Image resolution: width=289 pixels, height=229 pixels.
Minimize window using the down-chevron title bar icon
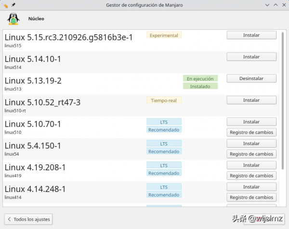[x=266, y=5]
